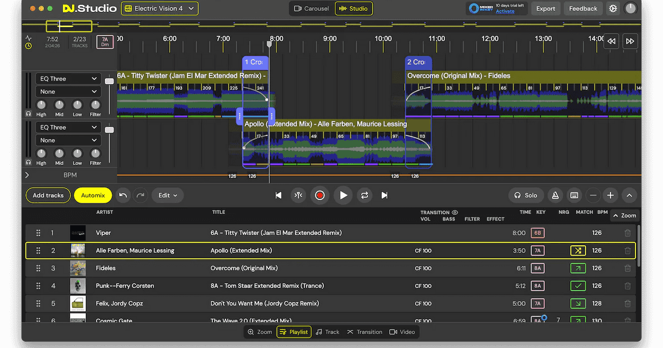The width and height of the screenshot is (663, 348).
Task: Run Automix
Action: click(x=93, y=195)
